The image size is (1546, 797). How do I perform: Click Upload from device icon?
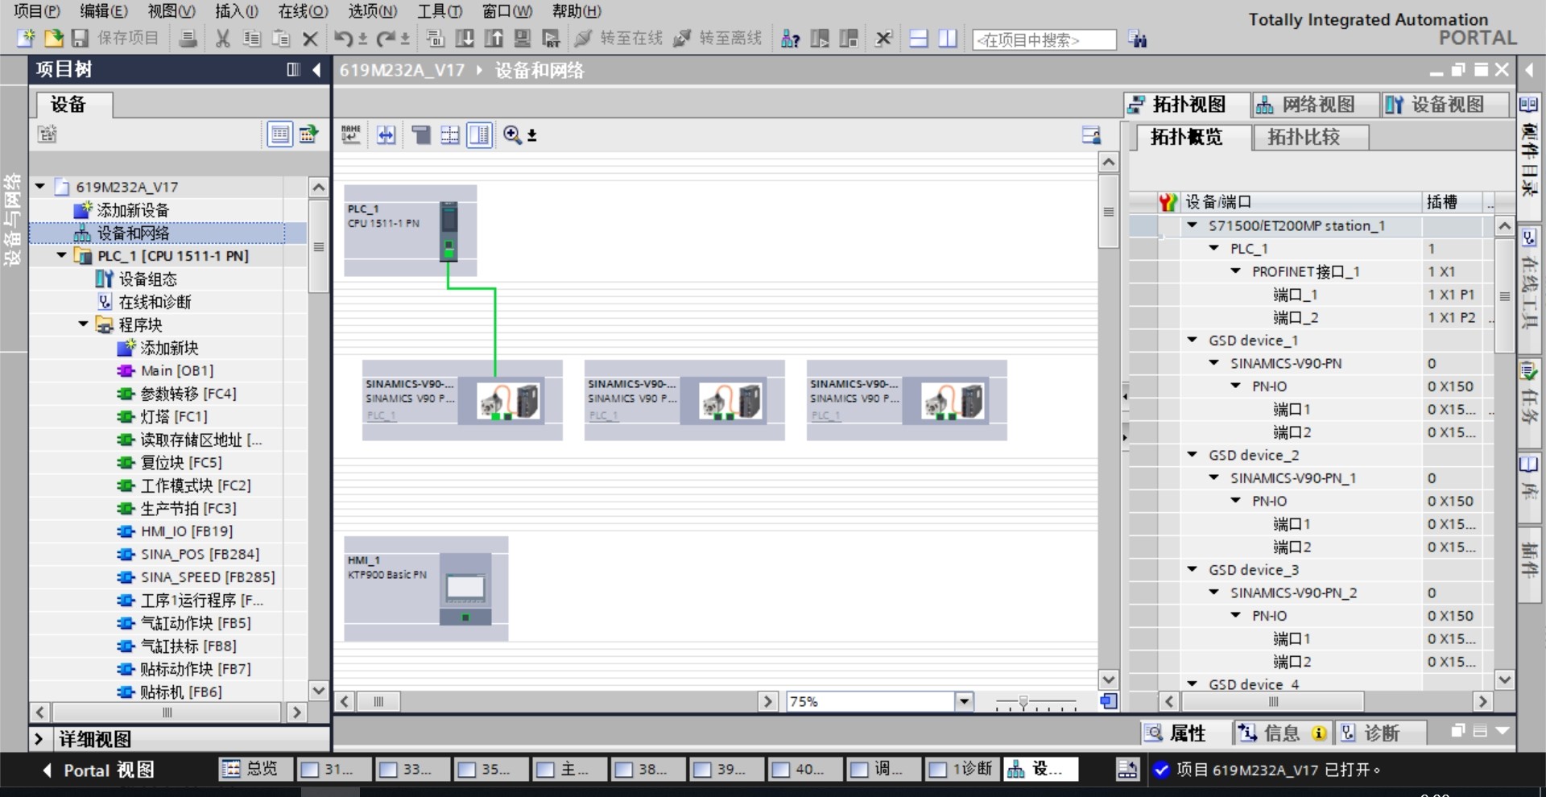pyautogui.click(x=494, y=38)
